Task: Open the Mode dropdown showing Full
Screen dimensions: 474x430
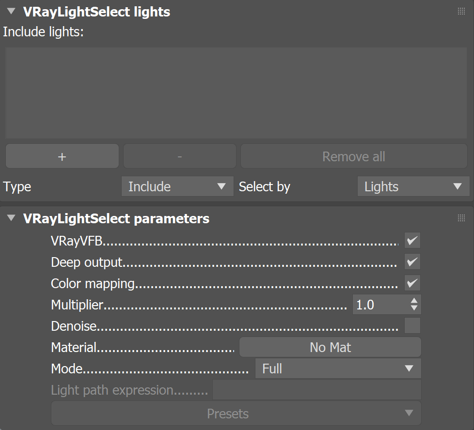Action: tap(338, 369)
